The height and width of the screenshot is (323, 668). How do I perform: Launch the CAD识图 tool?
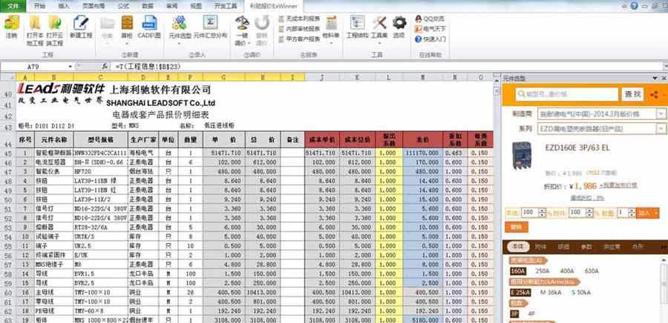click(149, 27)
